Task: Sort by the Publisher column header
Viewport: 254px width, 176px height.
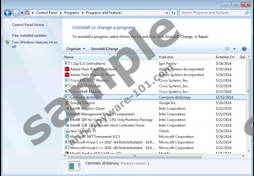Action: [x=166, y=57]
